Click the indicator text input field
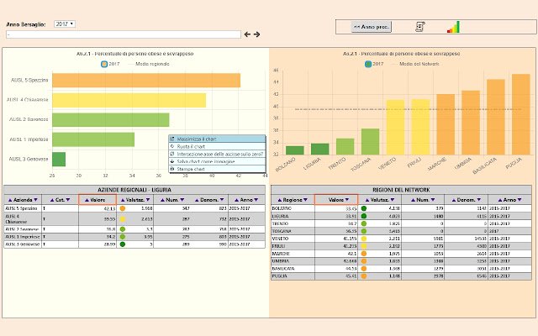Screen dimensions: 538x336 click(124, 34)
